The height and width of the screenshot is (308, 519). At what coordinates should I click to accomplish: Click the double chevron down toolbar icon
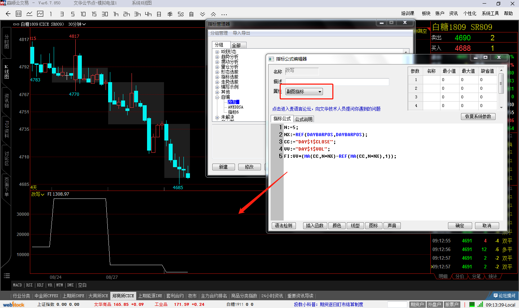pos(203,14)
